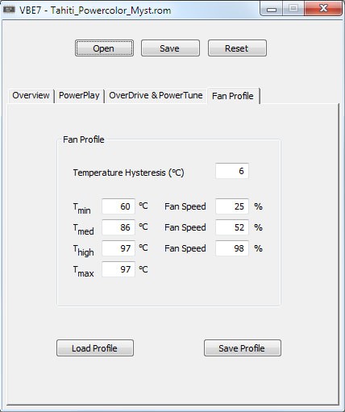
Task: Click the VBE7 application icon in title bar
Action: point(9,10)
